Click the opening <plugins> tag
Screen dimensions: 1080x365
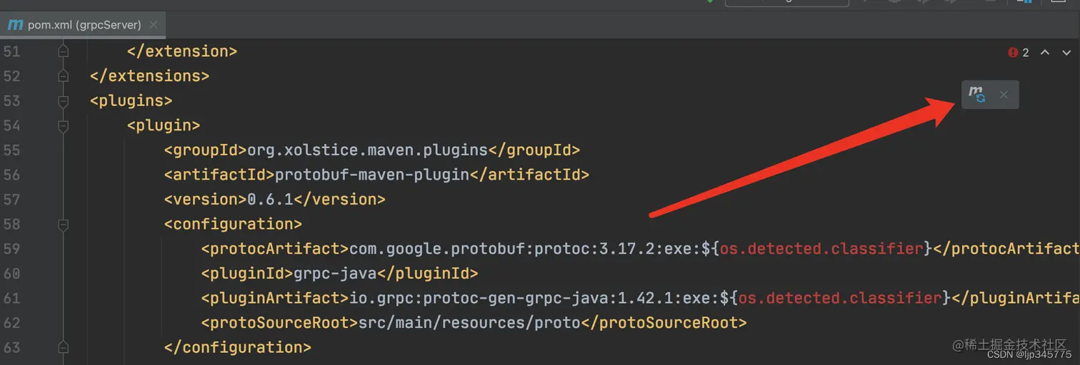pyautogui.click(x=131, y=101)
